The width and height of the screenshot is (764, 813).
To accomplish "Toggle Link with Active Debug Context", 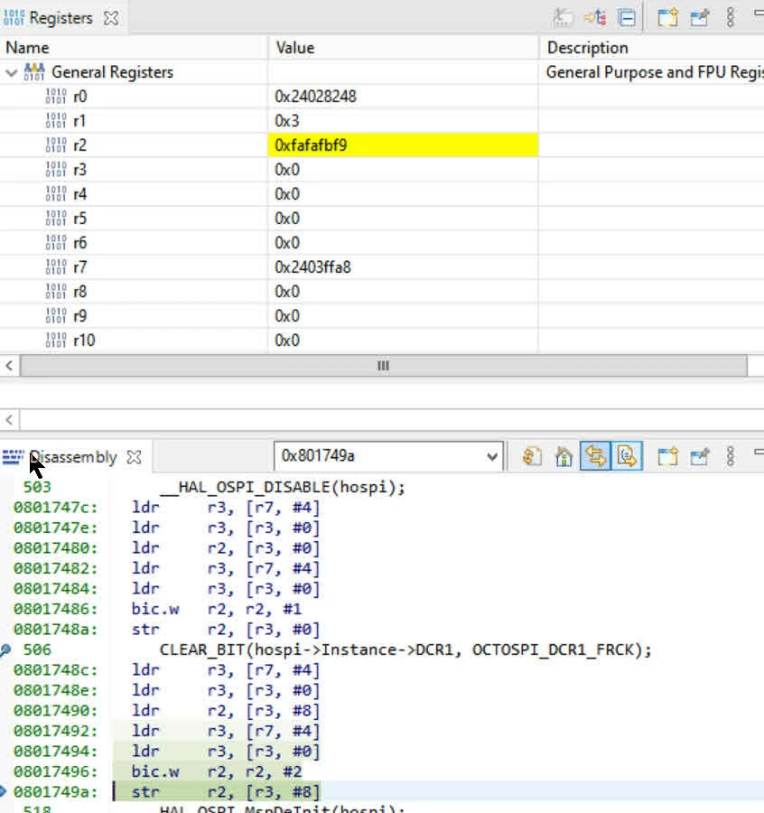I will pyautogui.click(x=595, y=456).
